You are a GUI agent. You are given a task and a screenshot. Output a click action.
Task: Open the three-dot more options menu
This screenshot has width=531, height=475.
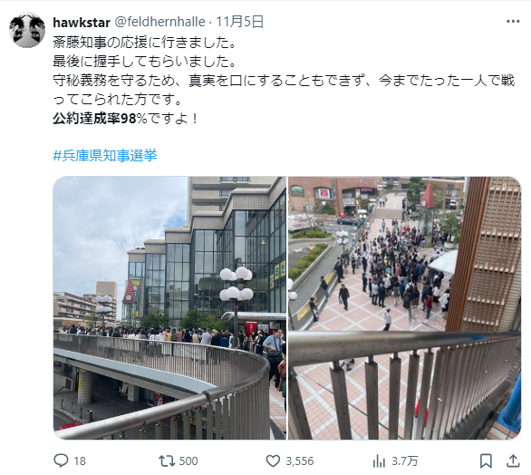click(x=513, y=22)
